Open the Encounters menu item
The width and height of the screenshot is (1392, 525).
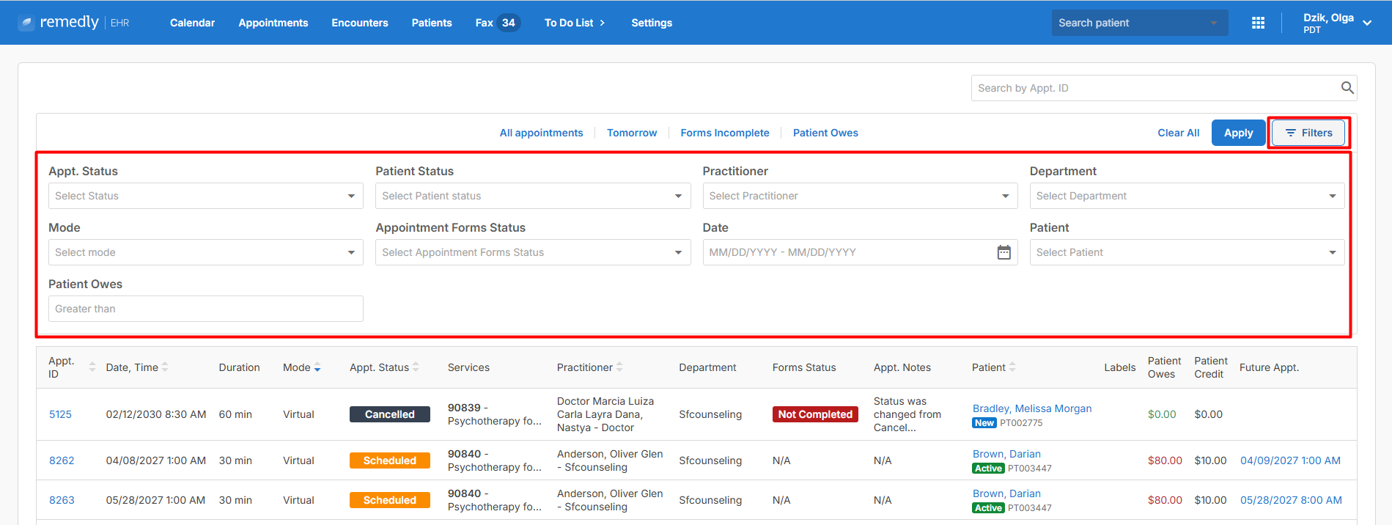point(360,23)
